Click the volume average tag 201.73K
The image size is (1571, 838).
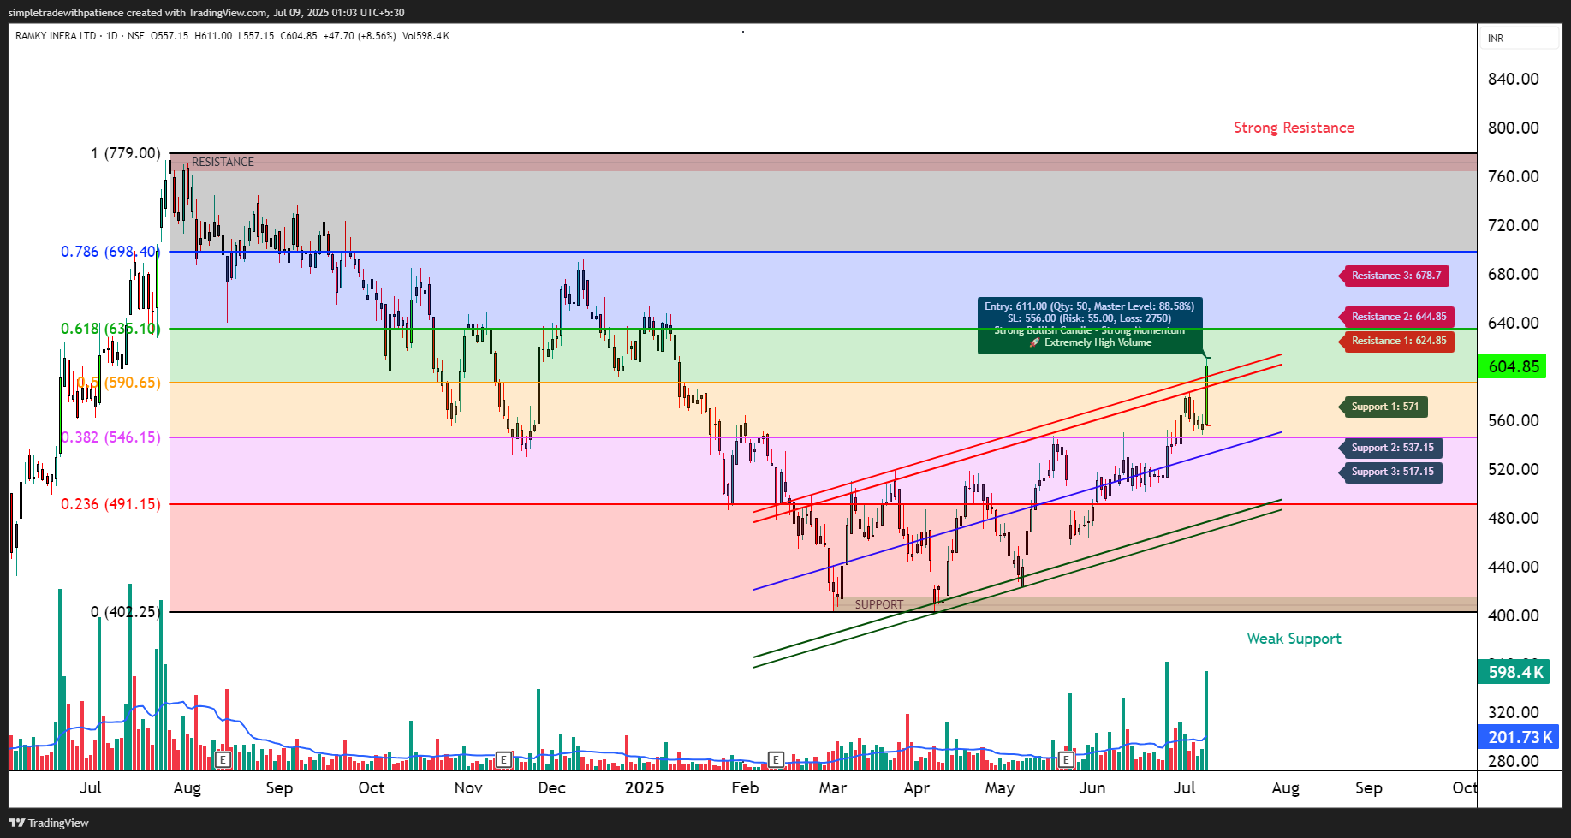(1519, 737)
